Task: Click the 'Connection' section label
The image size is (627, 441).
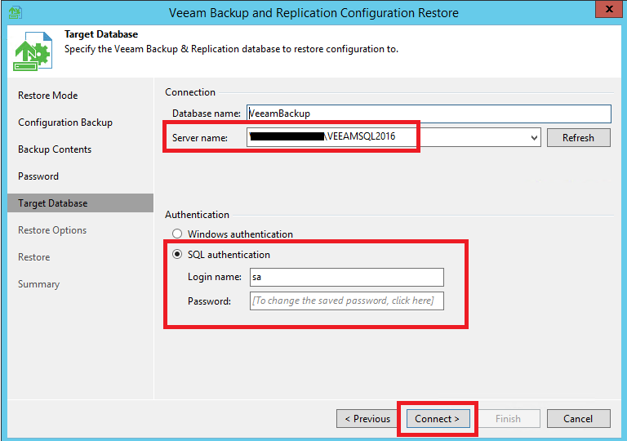Action: point(190,92)
